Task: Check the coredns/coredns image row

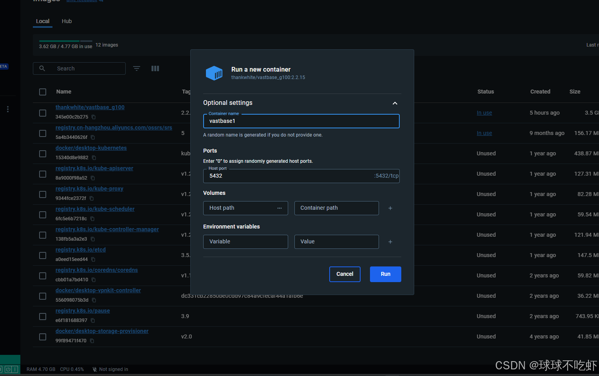Action: coord(43,276)
